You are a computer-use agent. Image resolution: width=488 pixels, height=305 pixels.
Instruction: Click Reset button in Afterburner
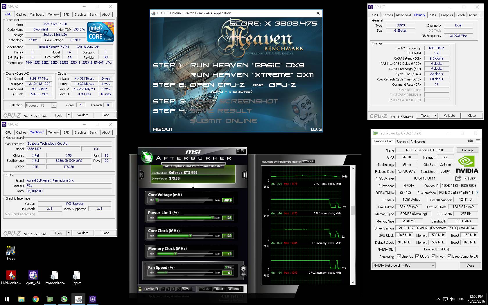(x=220, y=289)
